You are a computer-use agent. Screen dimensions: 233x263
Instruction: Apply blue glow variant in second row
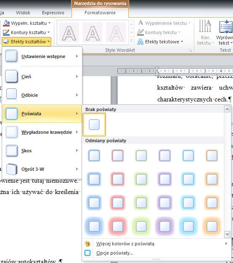(x=94, y=179)
